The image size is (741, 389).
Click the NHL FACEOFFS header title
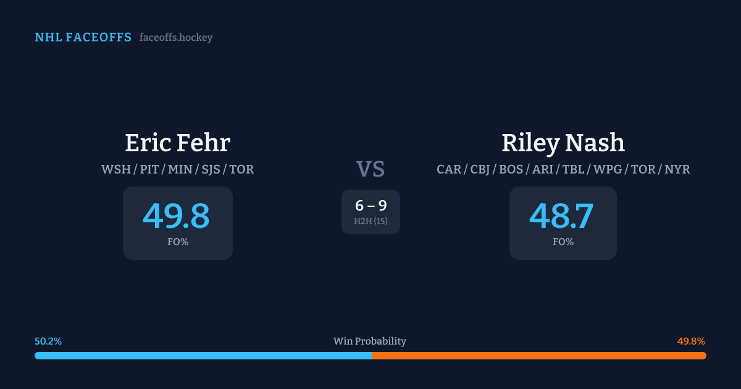[x=83, y=38]
